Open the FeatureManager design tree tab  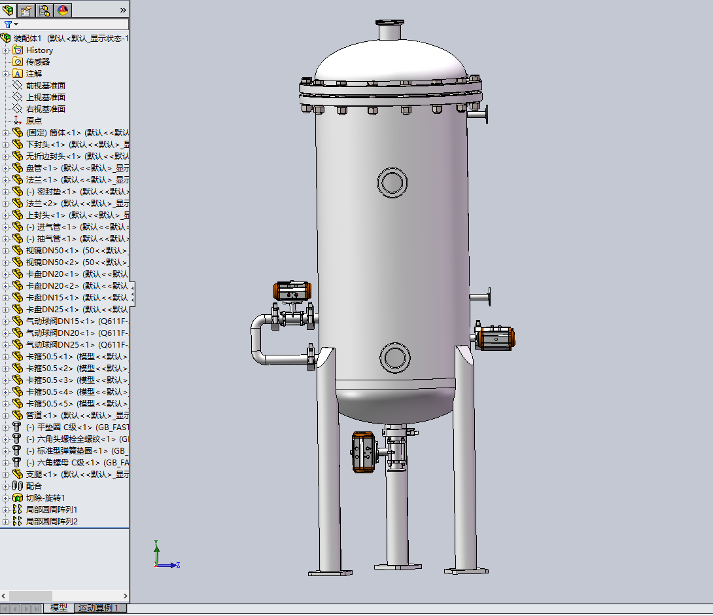[x=9, y=10]
